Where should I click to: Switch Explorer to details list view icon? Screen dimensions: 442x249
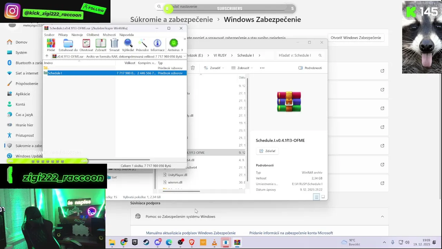click(316, 197)
